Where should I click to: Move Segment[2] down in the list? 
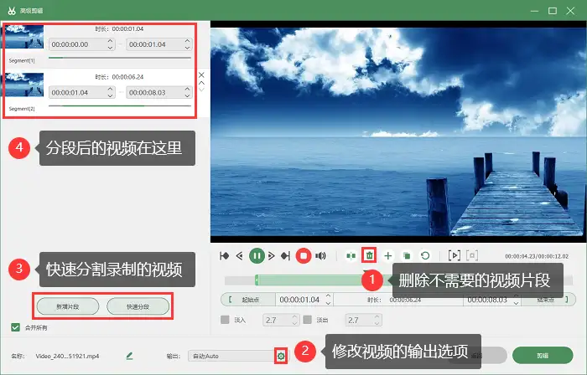coord(201,90)
